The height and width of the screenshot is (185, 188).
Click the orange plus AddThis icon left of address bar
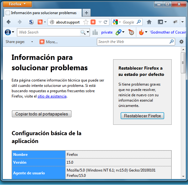40,22
